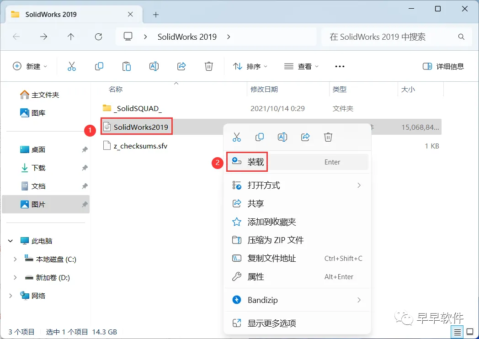Click the Share icon in the context menu
Image resolution: width=479 pixels, height=339 pixels.
click(305, 137)
